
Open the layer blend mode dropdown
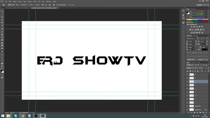point(192,68)
